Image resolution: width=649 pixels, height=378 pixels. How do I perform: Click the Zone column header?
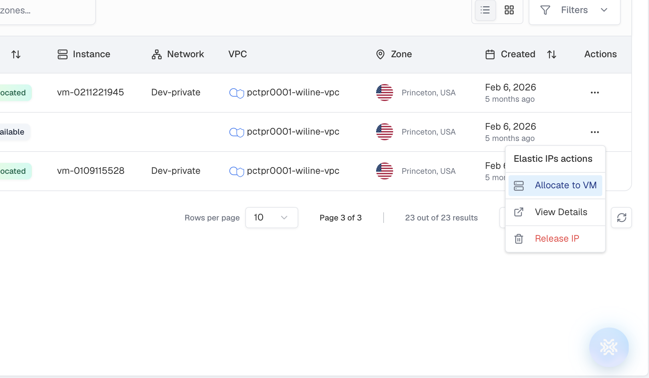click(x=394, y=54)
